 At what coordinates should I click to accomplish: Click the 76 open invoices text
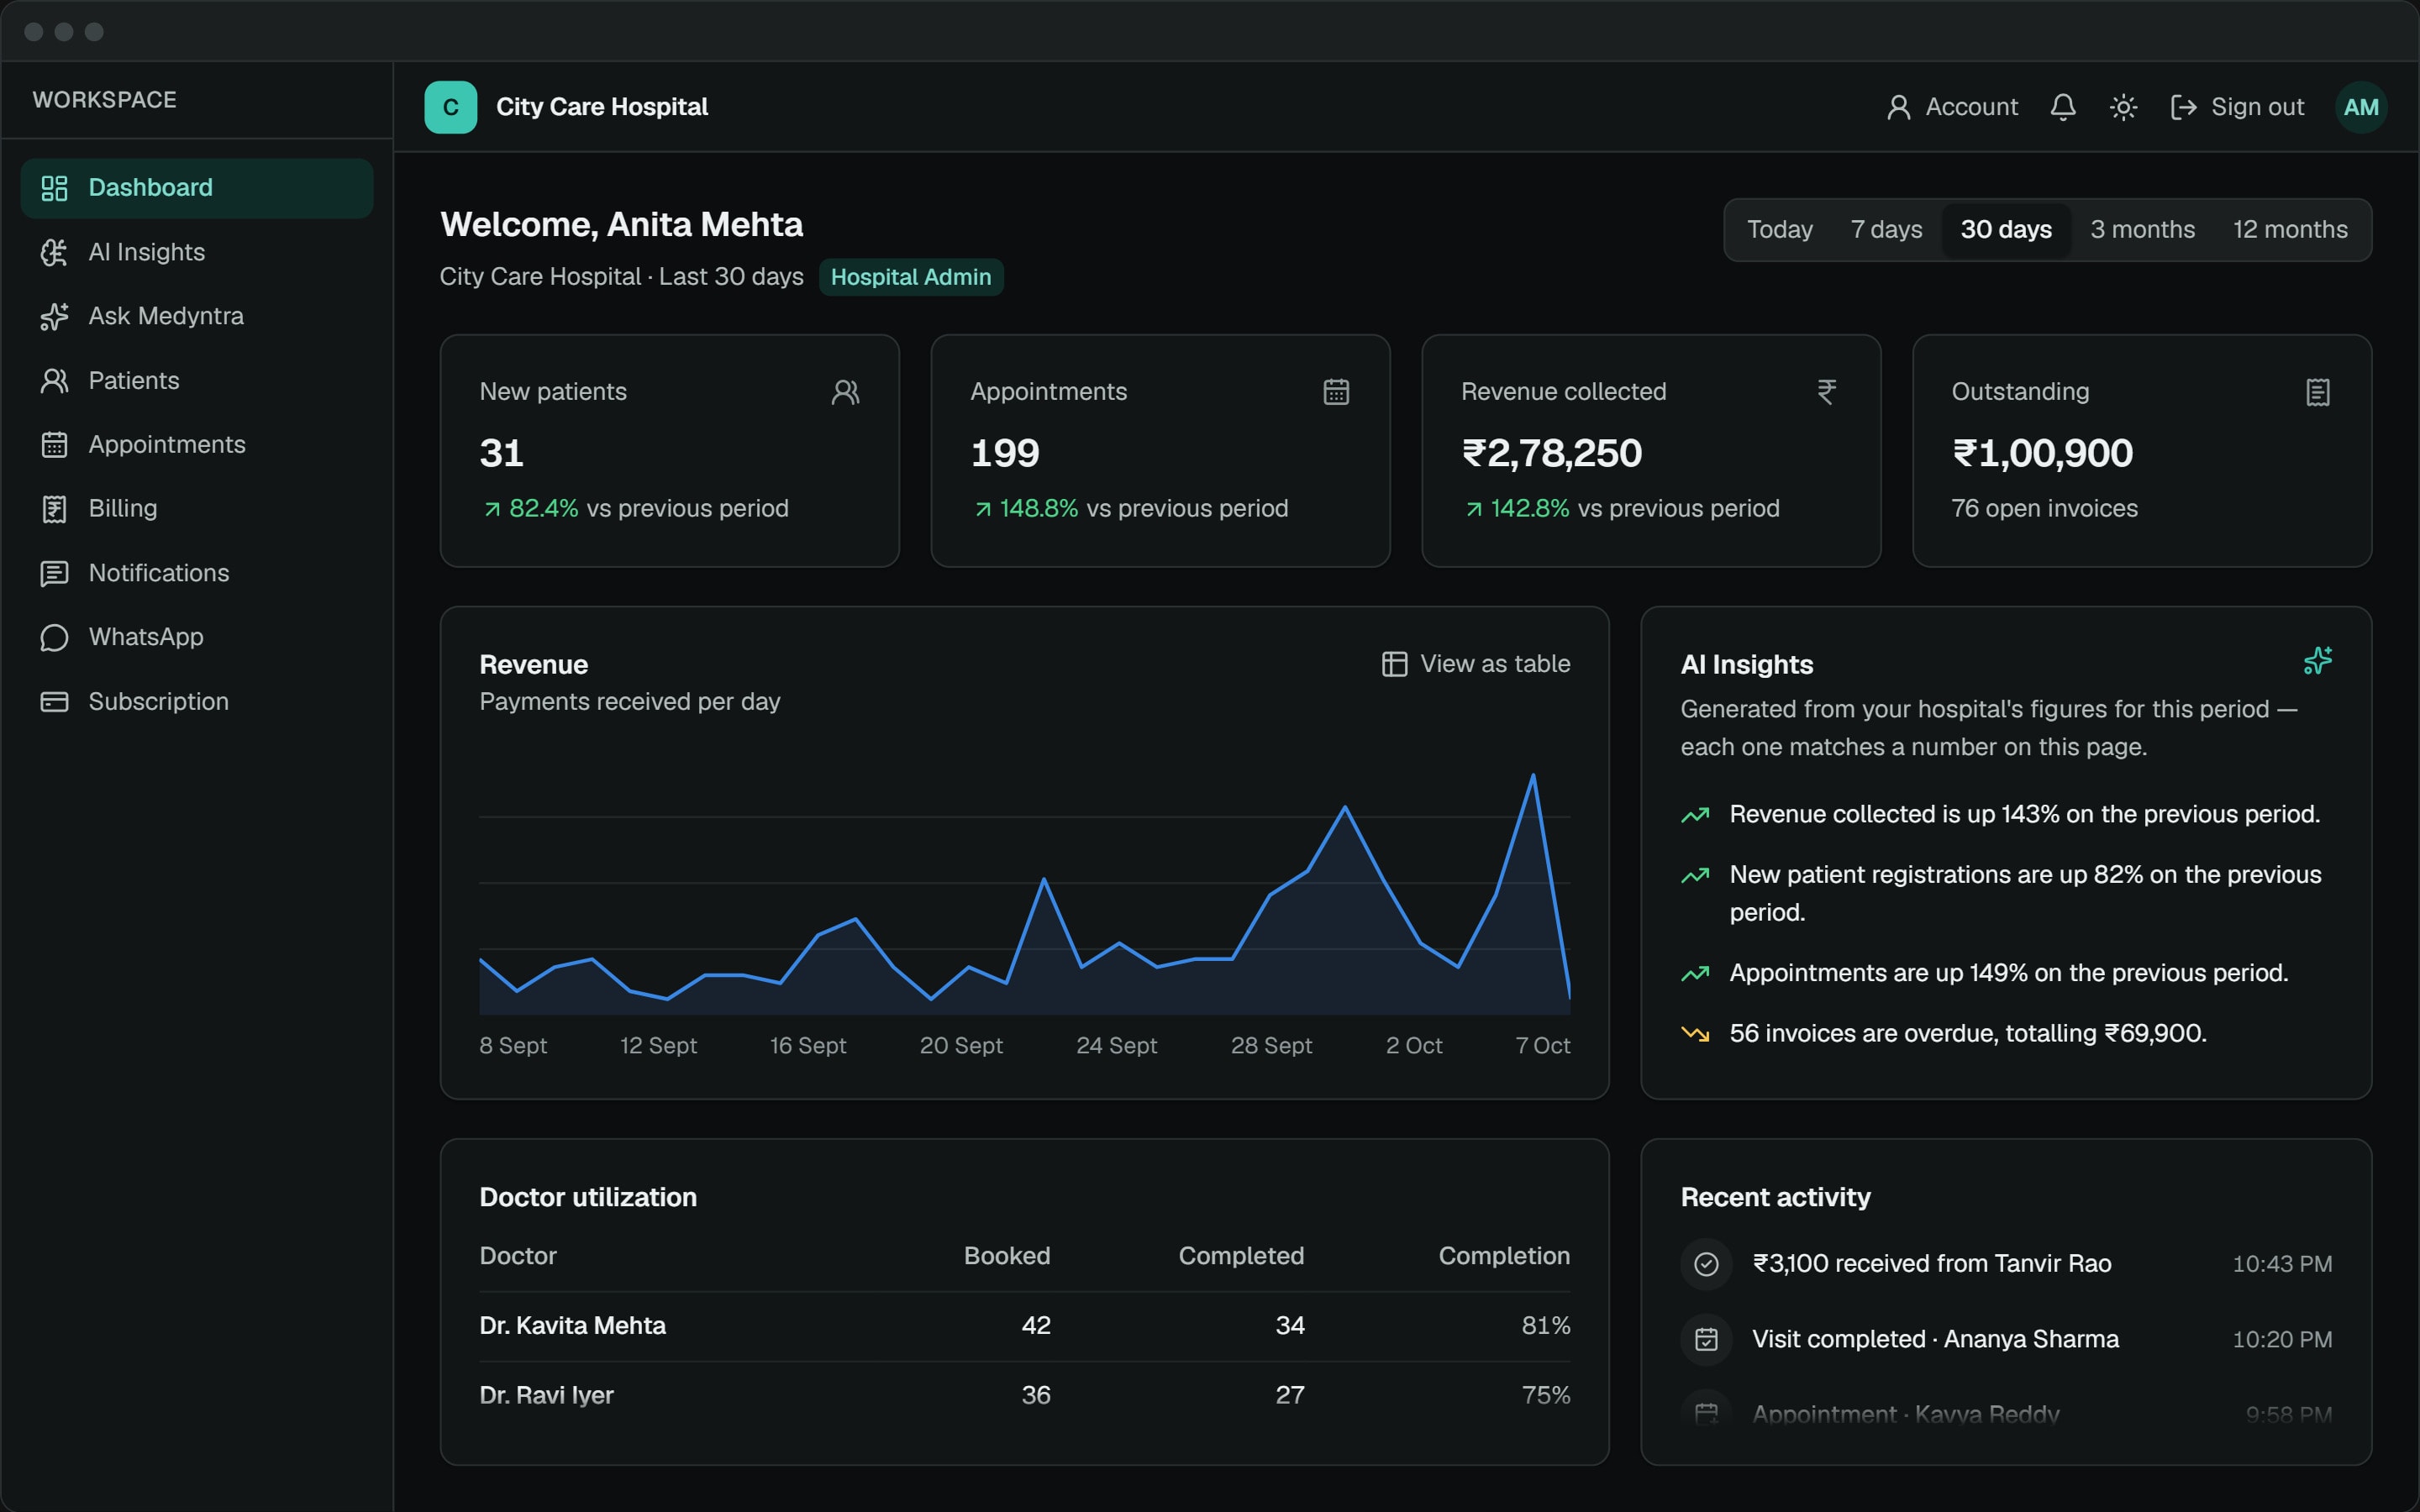[2044, 509]
